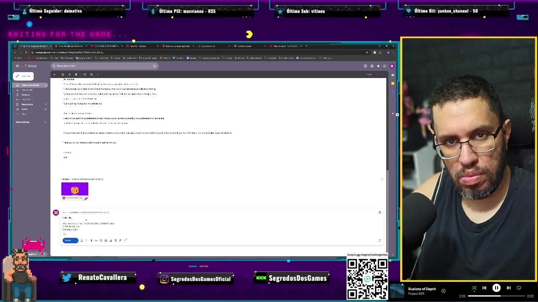Bookmark this page with star icon
Image resolution: width=538 pixels, height=302 pixels.
click(x=367, y=52)
